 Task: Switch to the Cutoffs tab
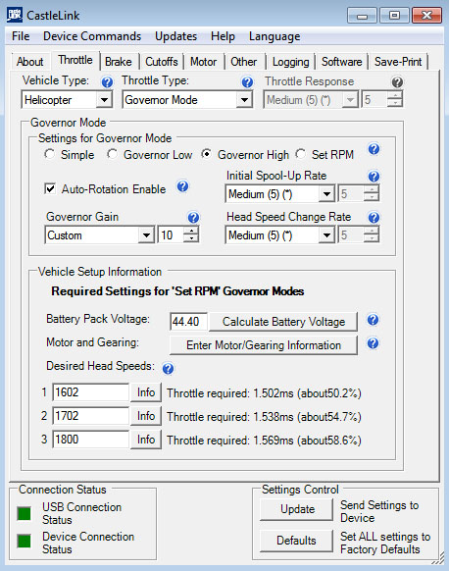[x=162, y=62]
